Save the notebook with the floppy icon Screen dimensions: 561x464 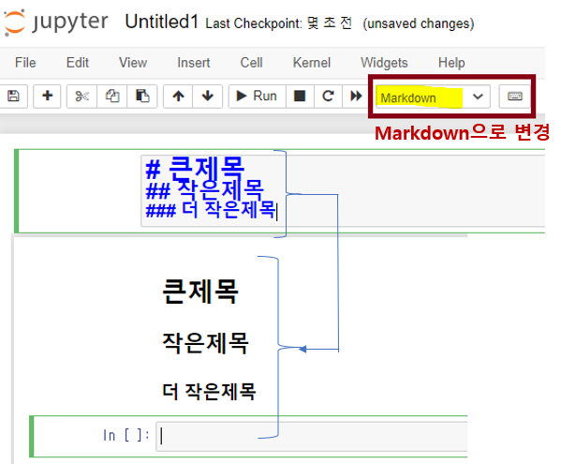13,96
